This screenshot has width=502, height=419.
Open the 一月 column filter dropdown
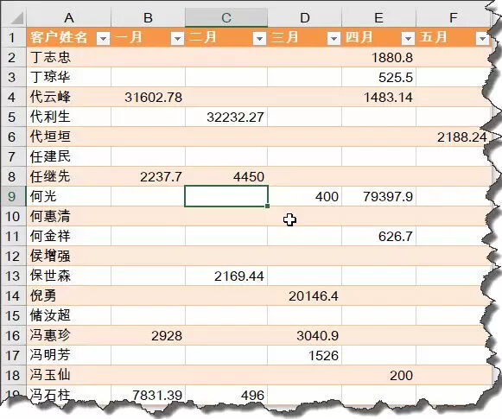click(177, 39)
